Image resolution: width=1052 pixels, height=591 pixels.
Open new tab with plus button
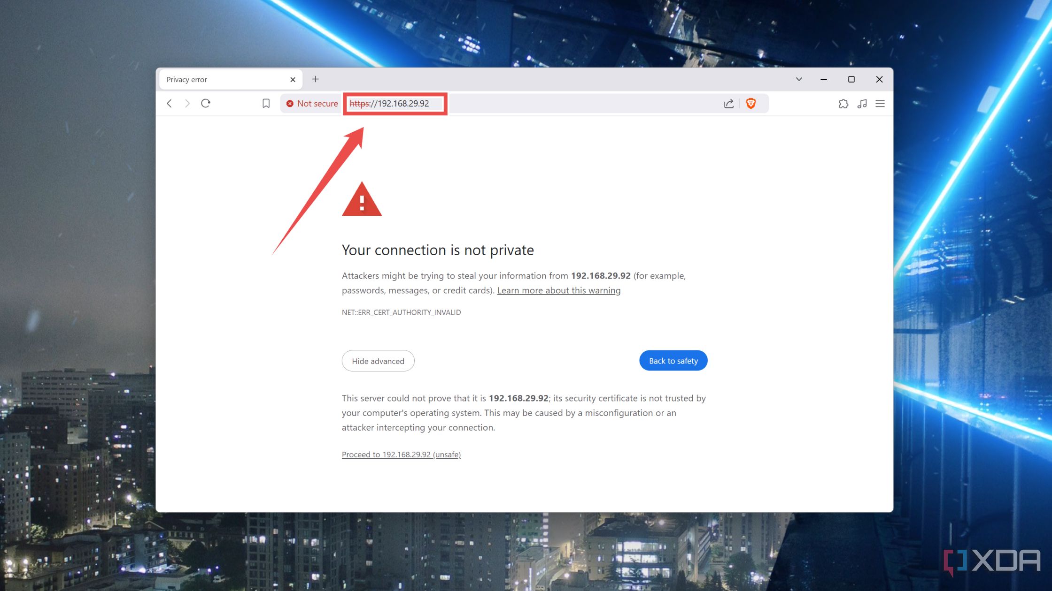(x=316, y=79)
